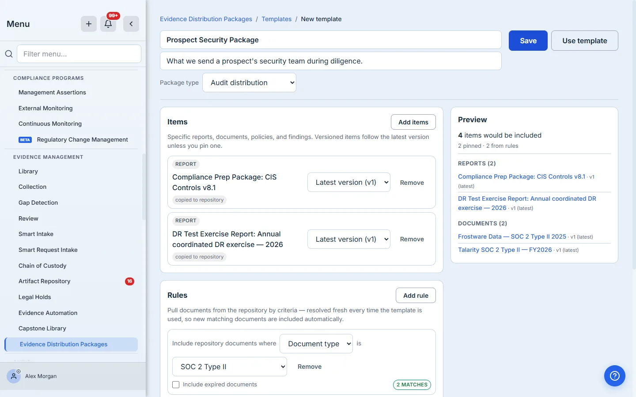The width and height of the screenshot is (636, 397).
Task: Open notifications bell icon
Action: tap(108, 24)
